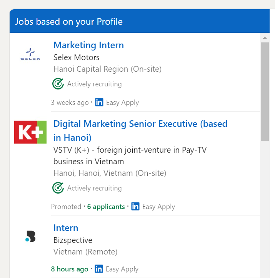Click the Actively recruiting target icon under Selex Motors
Image resolution: width=275 pixels, height=278 pixels.
(58, 84)
